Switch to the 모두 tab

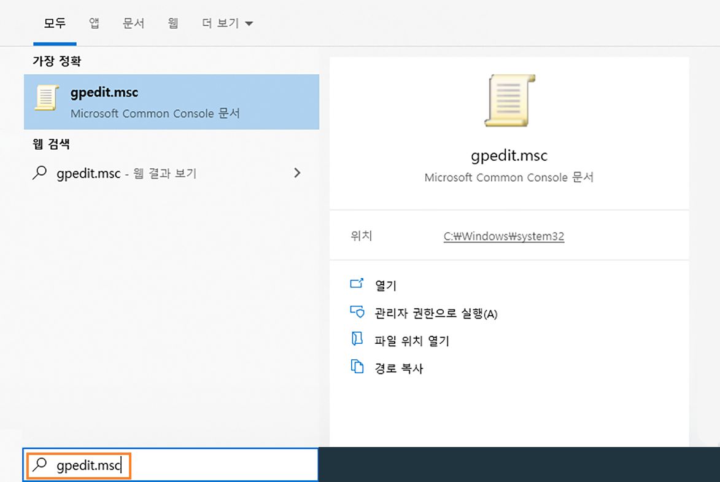coord(55,23)
